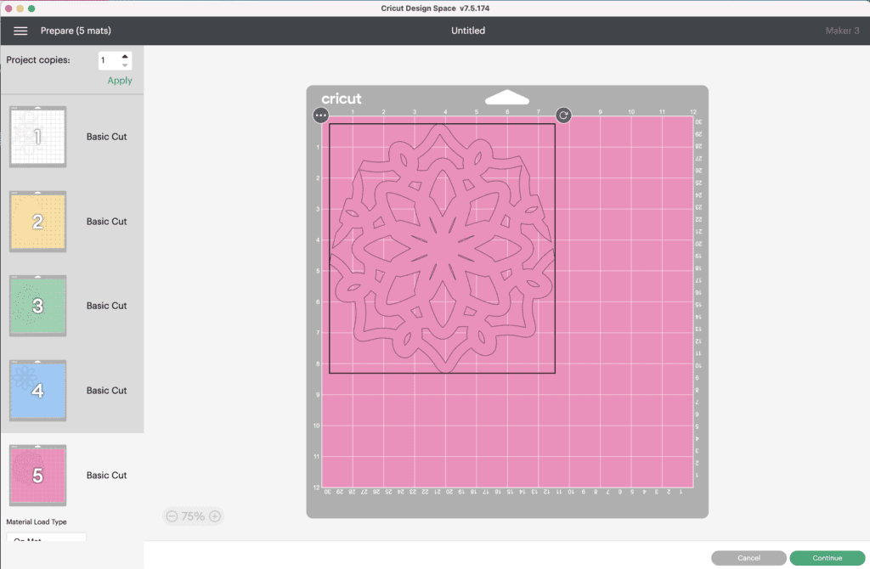Click Basic Cut label for mat 1

pos(106,137)
